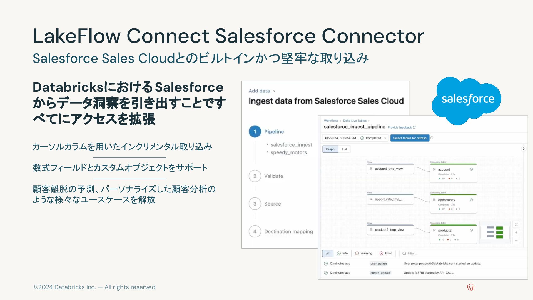This screenshot has height=300, width=533.
Task: Click the info icon next to Select tables for refresh
Action: pos(432,138)
